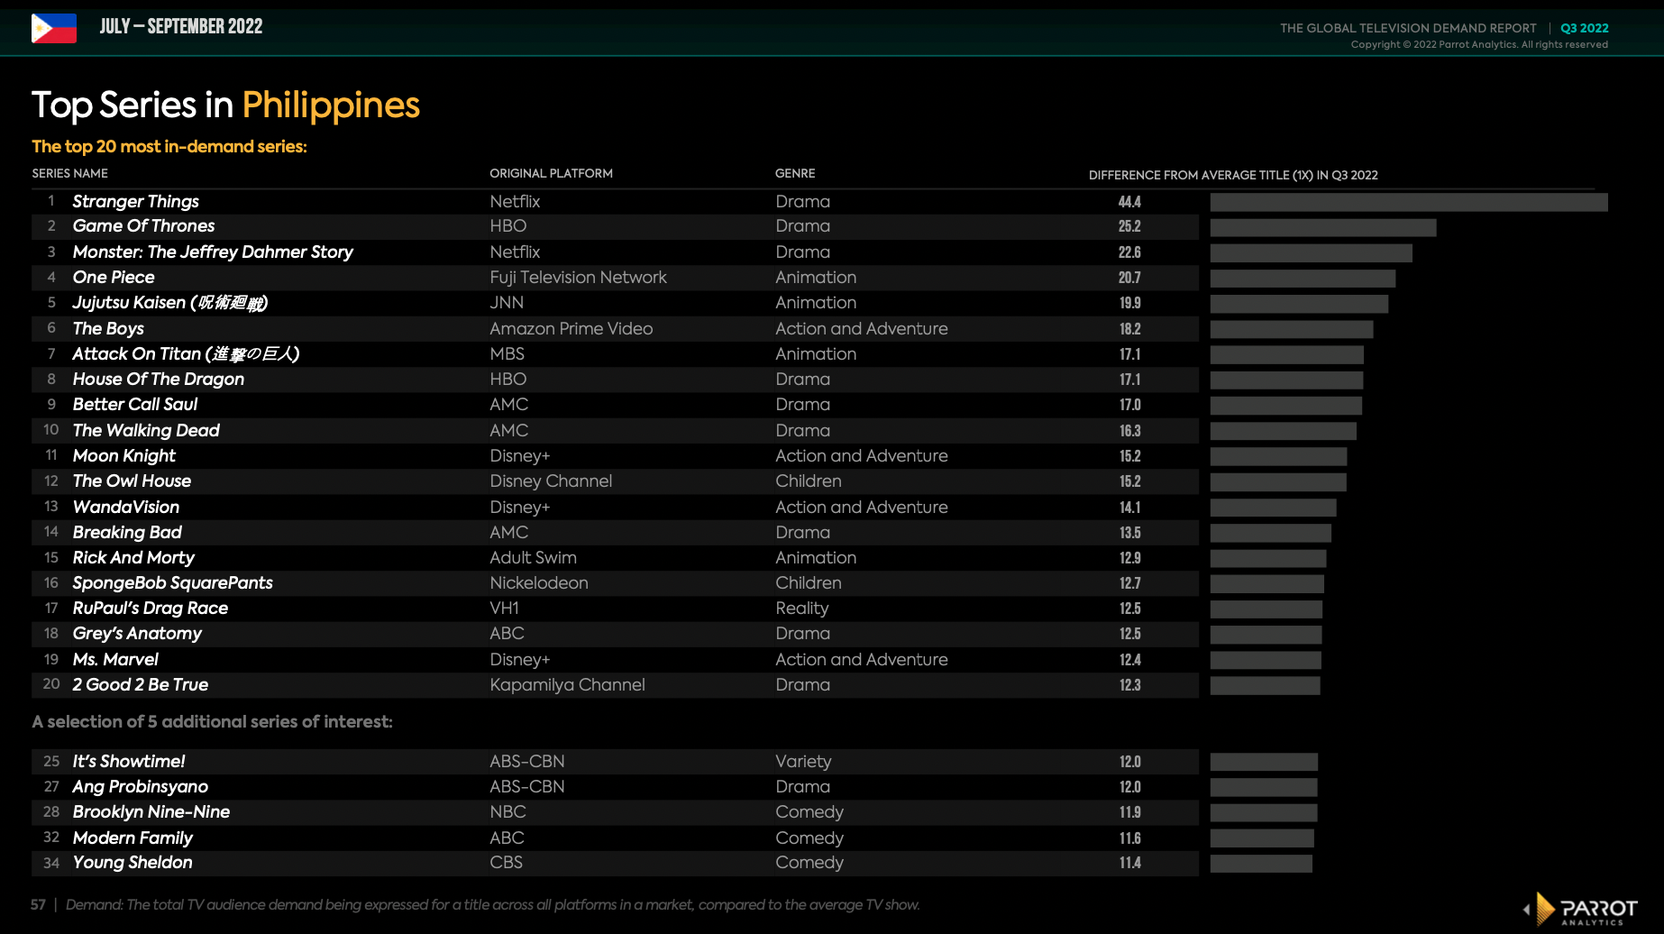Select the '20.7' demand value
The height and width of the screenshot is (934, 1664).
(x=1129, y=278)
